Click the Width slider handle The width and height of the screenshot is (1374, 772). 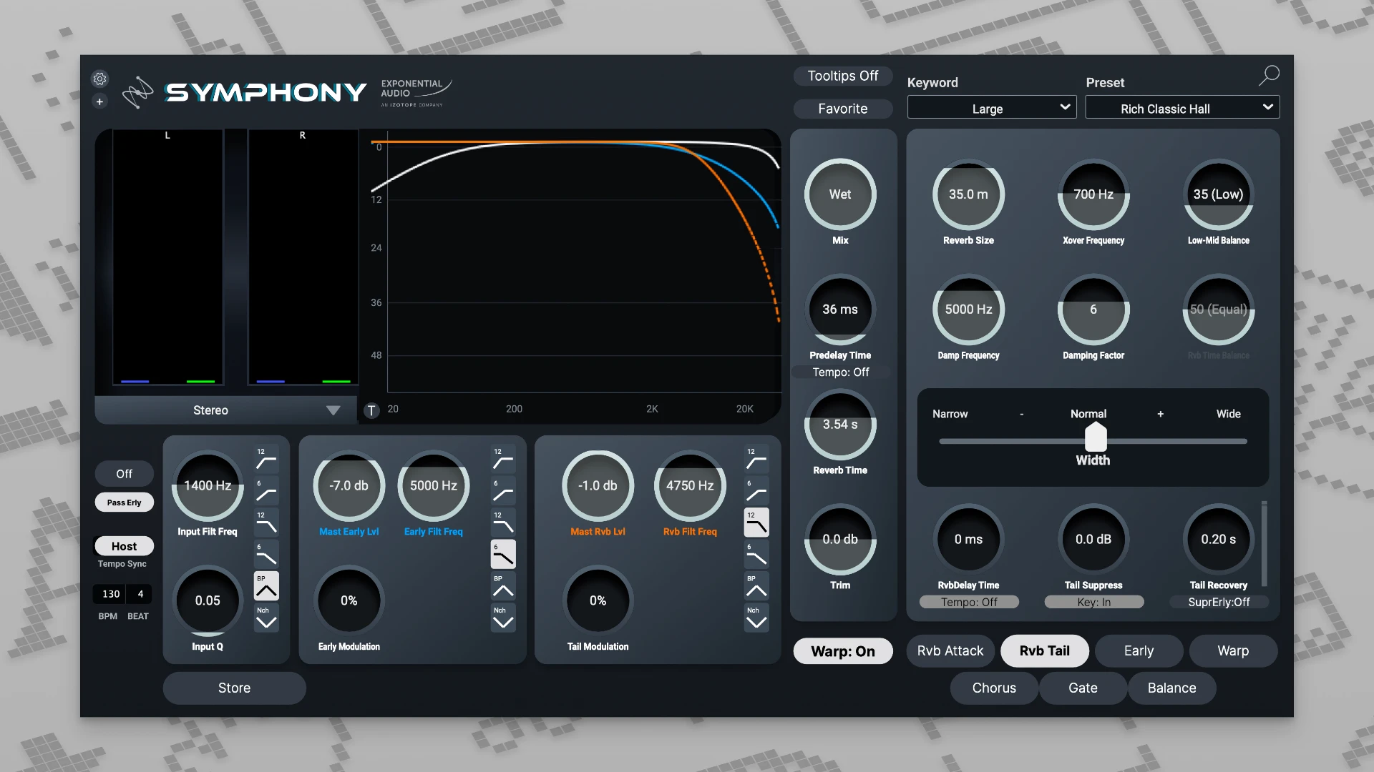[x=1094, y=438]
